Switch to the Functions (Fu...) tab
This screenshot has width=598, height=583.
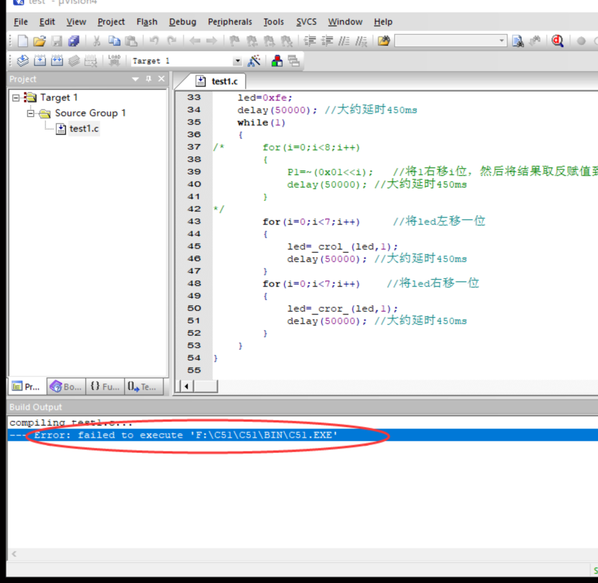coord(105,387)
